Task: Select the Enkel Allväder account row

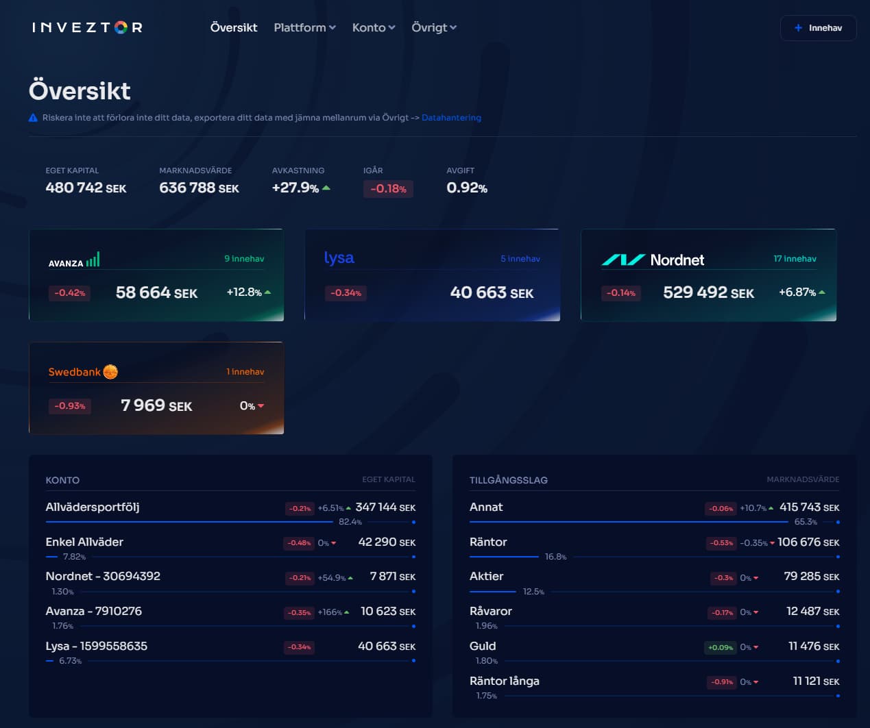Action: 84,542
